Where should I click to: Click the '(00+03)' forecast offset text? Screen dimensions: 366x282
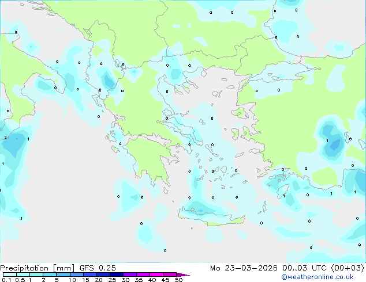point(348,268)
